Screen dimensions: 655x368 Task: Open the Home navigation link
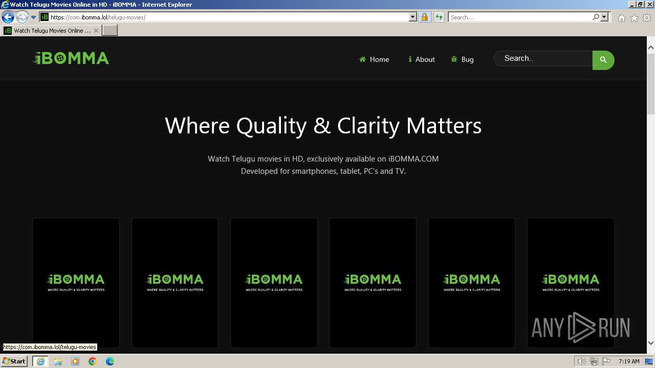point(374,59)
